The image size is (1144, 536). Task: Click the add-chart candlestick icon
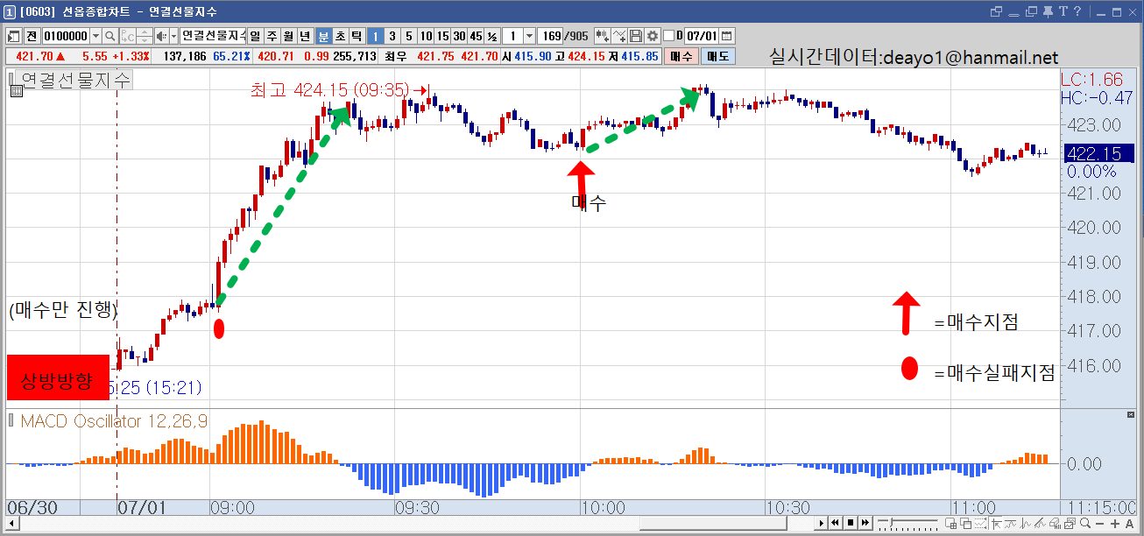tap(603, 36)
